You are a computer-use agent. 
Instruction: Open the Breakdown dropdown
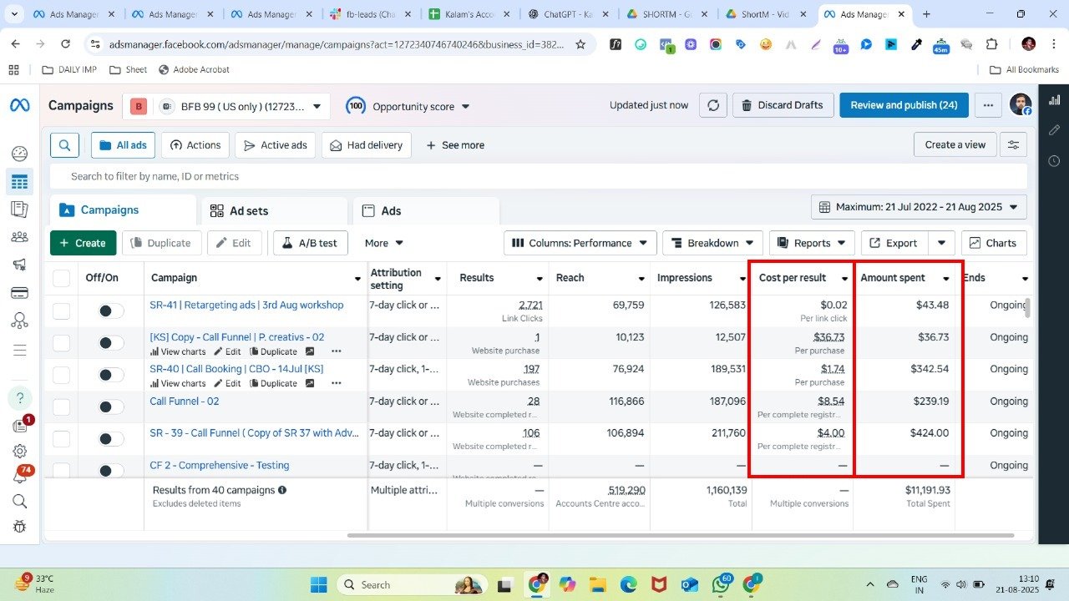(x=712, y=243)
